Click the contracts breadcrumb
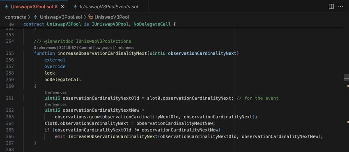 pos(15,17)
